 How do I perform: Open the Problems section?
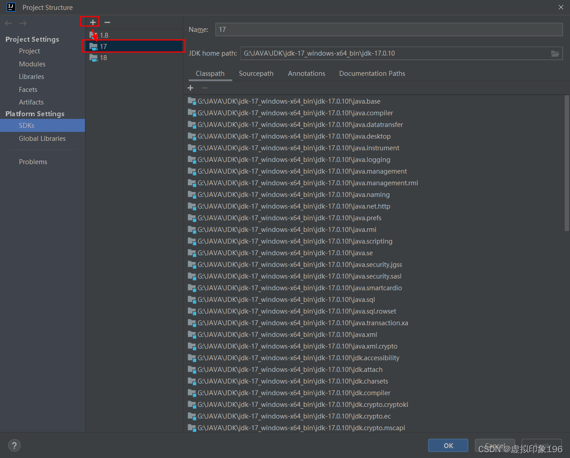click(33, 161)
